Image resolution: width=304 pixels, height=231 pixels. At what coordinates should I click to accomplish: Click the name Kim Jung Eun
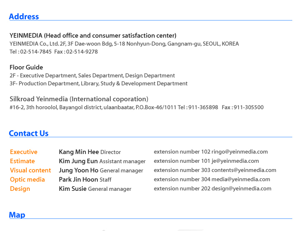tap(78, 161)
